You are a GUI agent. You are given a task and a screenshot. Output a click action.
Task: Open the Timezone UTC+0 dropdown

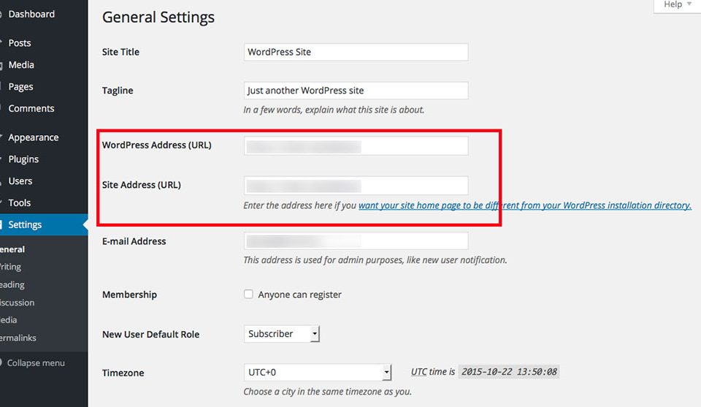click(318, 373)
